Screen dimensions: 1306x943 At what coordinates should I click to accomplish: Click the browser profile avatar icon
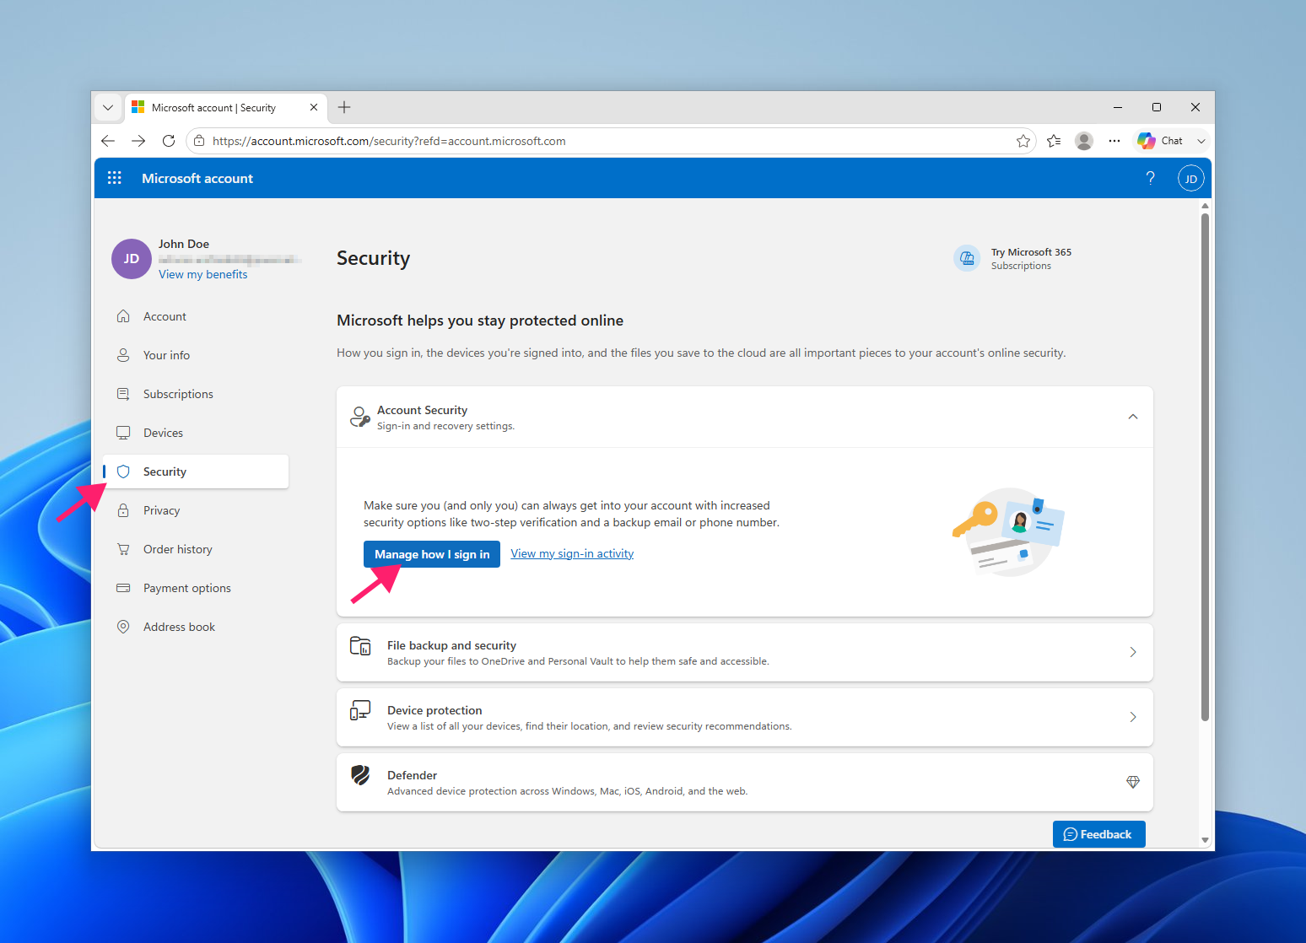(x=1084, y=141)
